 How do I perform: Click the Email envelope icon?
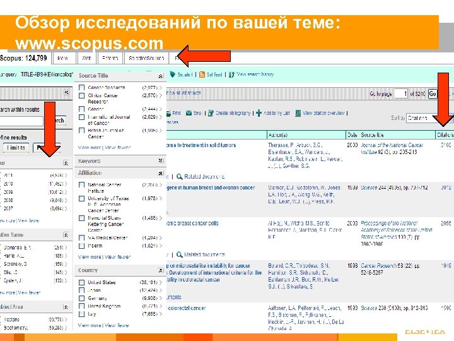tap(189, 113)
